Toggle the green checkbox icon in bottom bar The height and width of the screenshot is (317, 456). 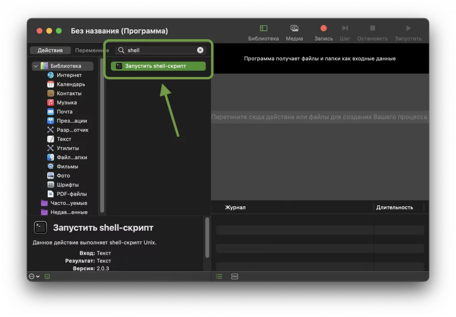tap(47, 277)
